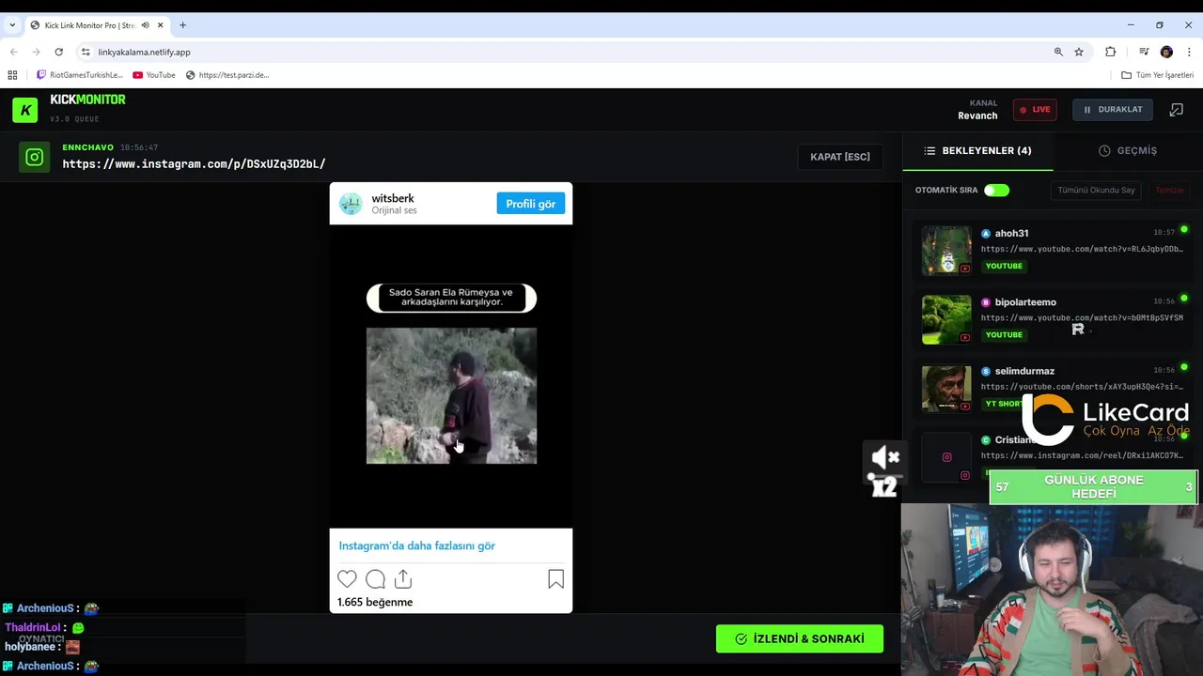Screen dimensions: 1203x676
Task: Open the RiotGamesTurkishLe... bookmark
Action: pos(80,75)
